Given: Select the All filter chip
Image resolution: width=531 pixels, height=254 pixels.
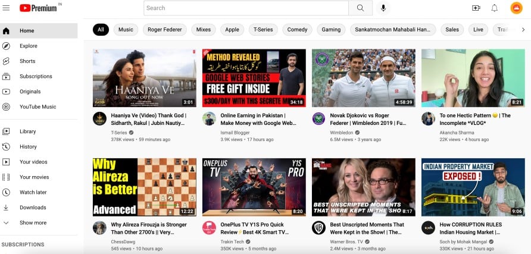Looking at the screenshot, I should tap(101, 30).
